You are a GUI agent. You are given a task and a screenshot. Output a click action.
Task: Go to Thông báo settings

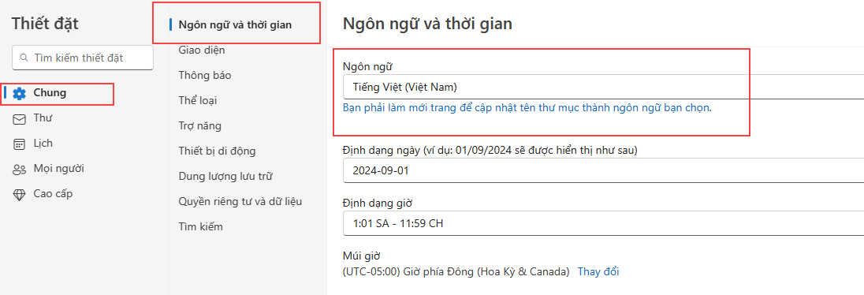click(x=205, y=76)
